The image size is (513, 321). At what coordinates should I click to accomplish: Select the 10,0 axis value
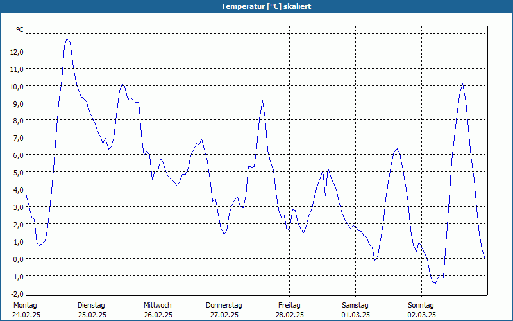coord(17,87)
